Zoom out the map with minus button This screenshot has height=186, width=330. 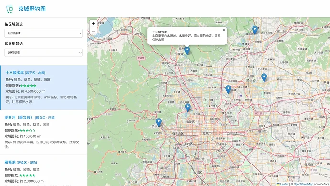(x=93, y=31)
